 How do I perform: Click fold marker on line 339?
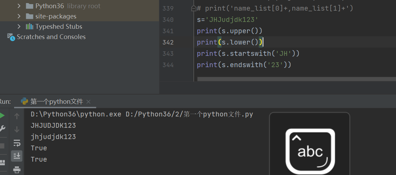(194, 8)
